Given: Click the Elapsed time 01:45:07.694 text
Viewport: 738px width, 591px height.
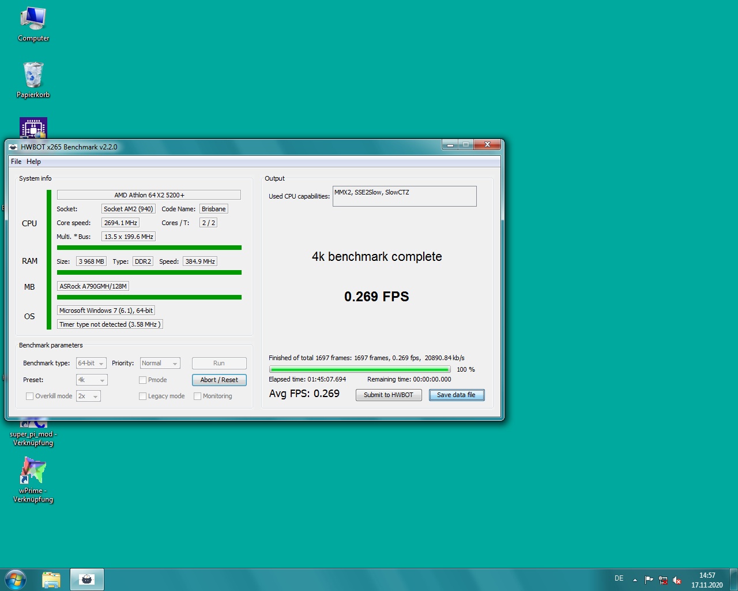Looking at the screenshot, I should (x=307, y=379).
